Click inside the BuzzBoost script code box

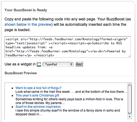tap(68, 47)
